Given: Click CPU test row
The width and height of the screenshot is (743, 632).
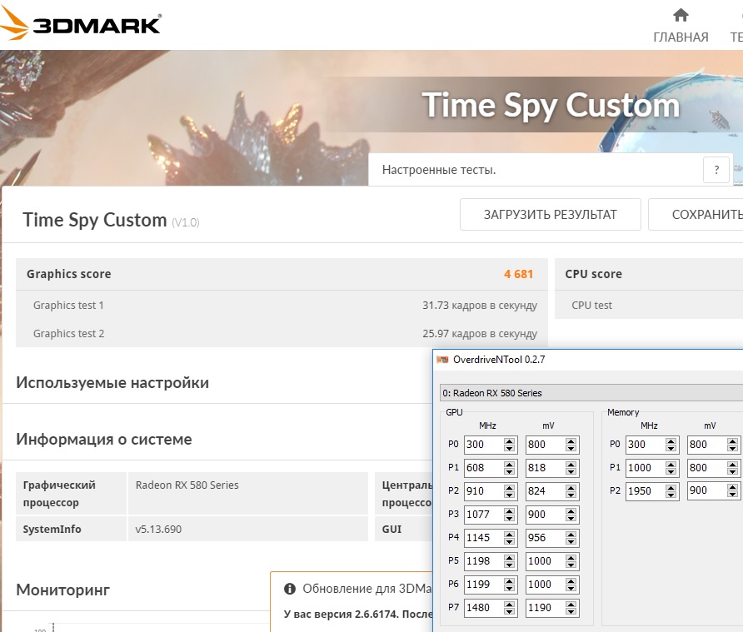Looking at the screenshot, I should [x=649, y=305].
